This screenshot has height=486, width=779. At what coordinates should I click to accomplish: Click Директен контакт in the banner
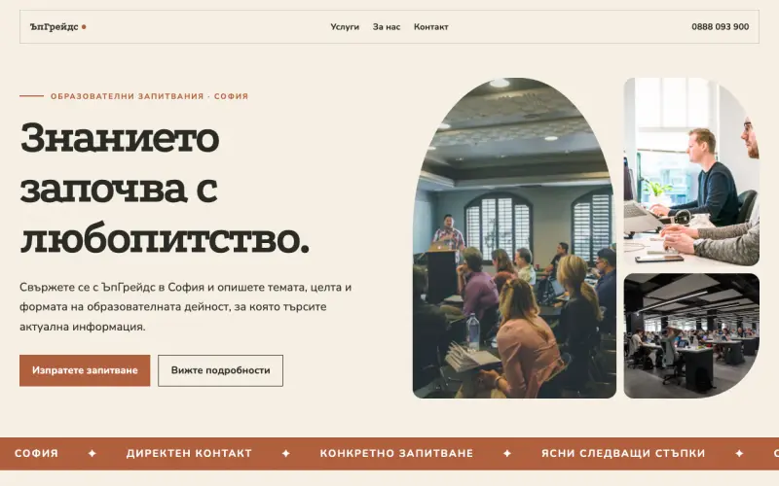(189, 453)
